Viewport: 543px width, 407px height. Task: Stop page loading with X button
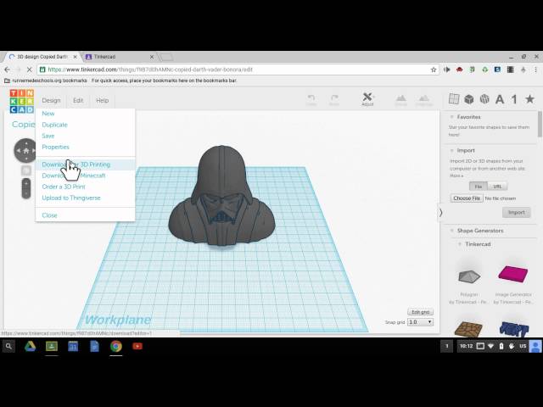pos(29,70)
